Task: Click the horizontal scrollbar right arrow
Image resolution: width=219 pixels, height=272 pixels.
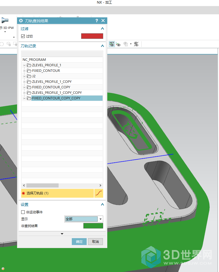Action: pyautogui.click(x=100, y=186)
